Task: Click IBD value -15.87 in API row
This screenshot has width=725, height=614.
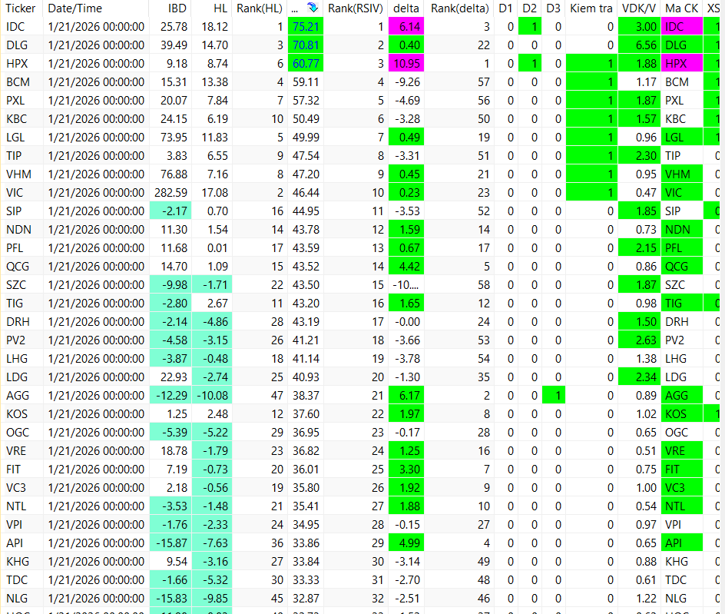Action: point(170,543)
